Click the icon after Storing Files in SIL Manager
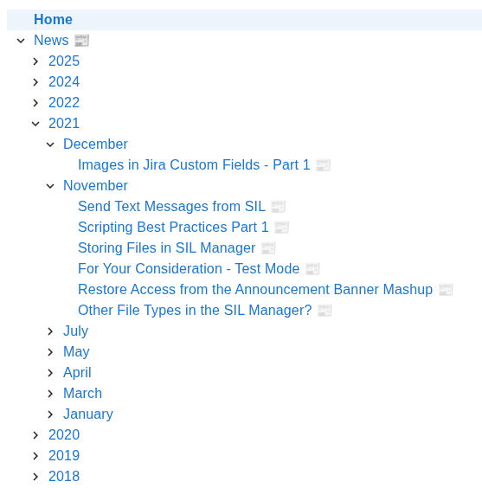Viewport: 482px width, 488px height. [x=268, y=248]
